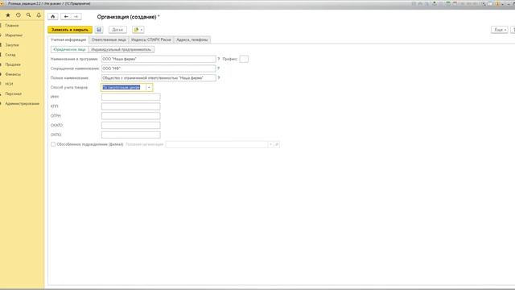Open the НСИ section in sidebar

click(x=9, y=84)
